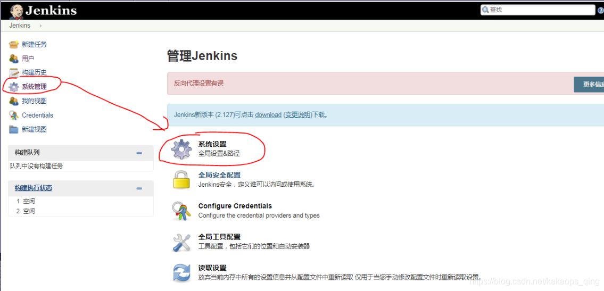The height and width of the screenshot is (291, 604).
Task: Click the 新建视图 folder icon
Action: 14,129
